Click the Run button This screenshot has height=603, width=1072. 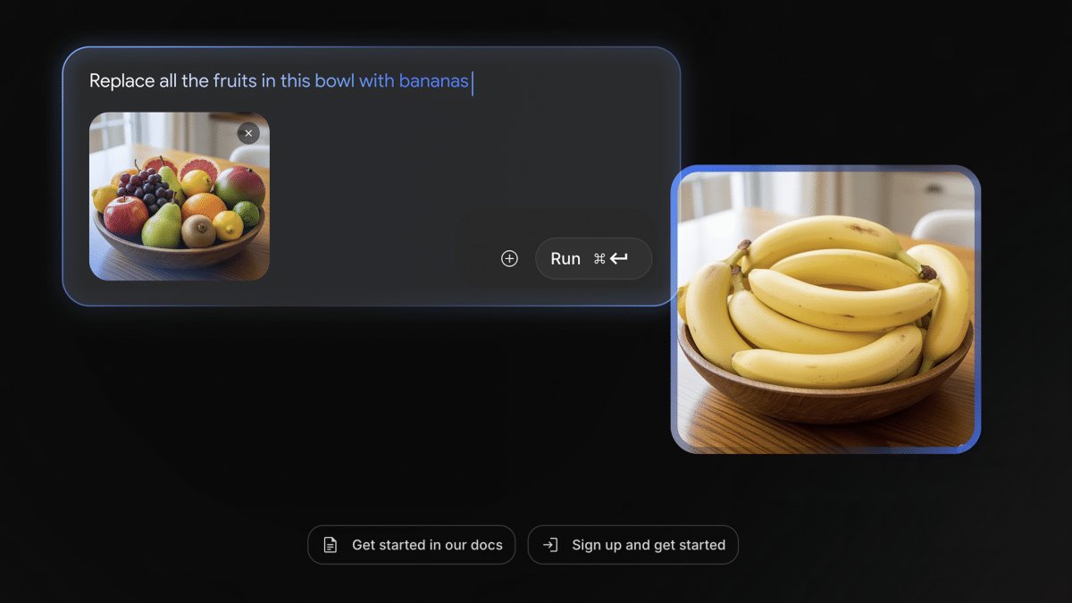(x=593, y=258)
